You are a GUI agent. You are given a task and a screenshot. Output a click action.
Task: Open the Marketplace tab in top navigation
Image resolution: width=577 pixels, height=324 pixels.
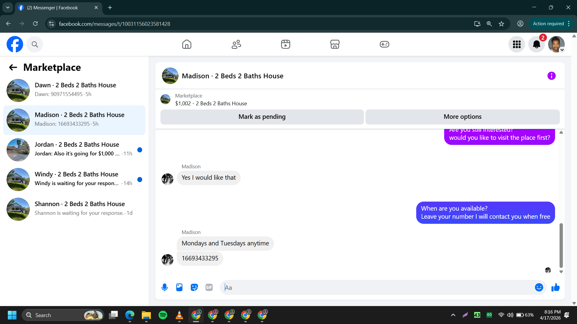(x=335, y=44)
